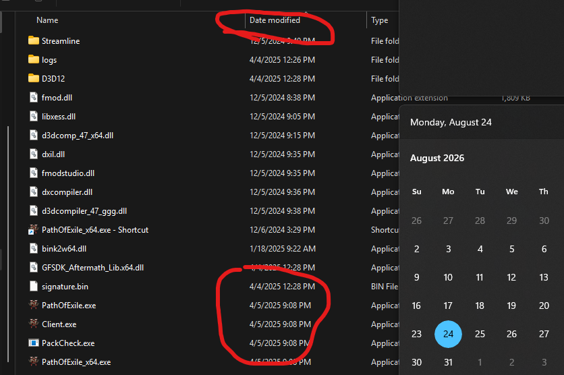Select the fmod.dll file name
Image resolution: width=564 pixels, height=375 pixels.
click(57, 98)
